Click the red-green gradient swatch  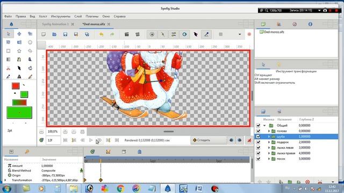(x=19, y=102)
